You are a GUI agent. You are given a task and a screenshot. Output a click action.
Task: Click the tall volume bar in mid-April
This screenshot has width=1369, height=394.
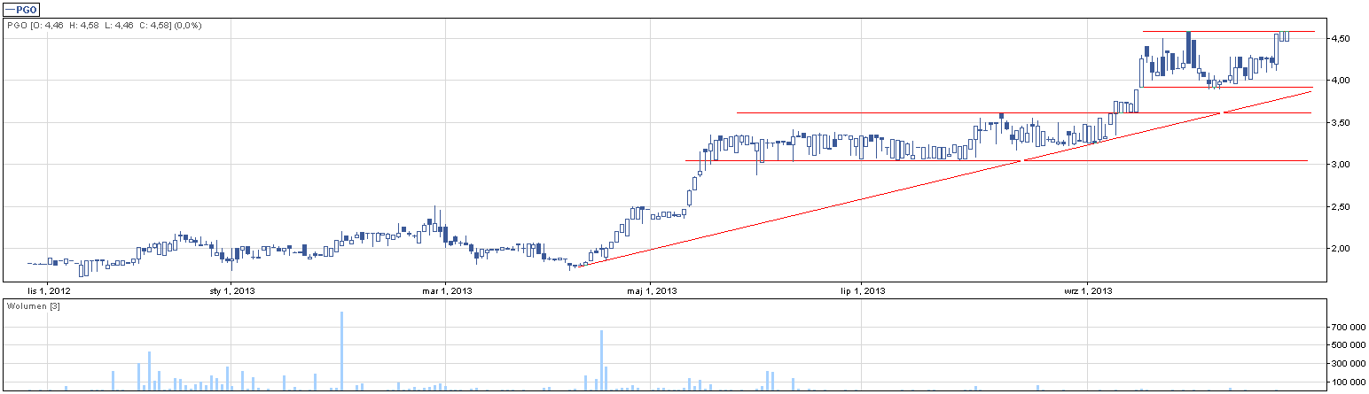pos(601,360)
